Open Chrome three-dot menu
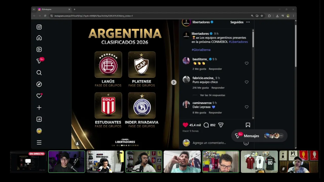 pyautogui.click(x=293, y=16)
